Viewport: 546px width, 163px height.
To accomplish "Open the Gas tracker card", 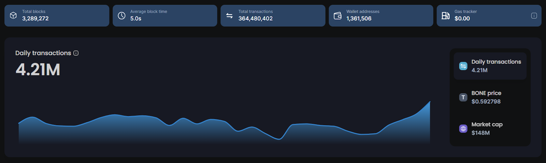I will pyautogui.click(x=489, y=15).
